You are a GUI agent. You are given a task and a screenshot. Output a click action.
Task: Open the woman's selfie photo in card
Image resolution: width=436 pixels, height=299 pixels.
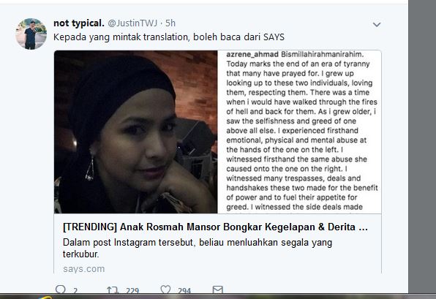(135, 132)
